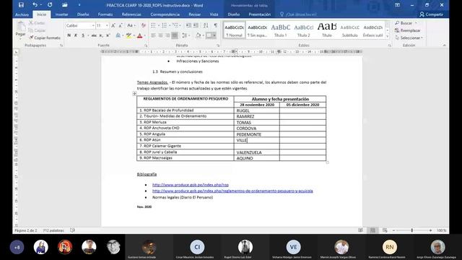The height and width of the screenshot is (260, 462).
Task: Apply the Normal style
Action: point(234,30)
